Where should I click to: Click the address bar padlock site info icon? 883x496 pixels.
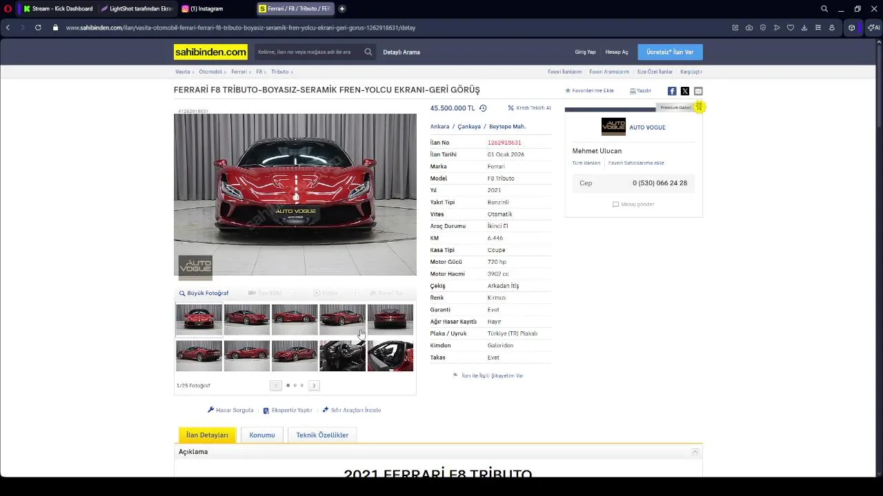[56, 28]
